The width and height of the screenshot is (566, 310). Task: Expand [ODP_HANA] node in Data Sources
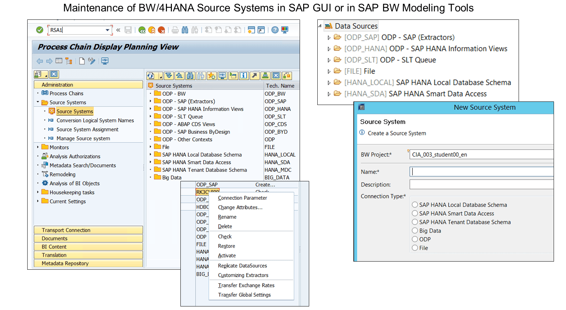[329, 49]
